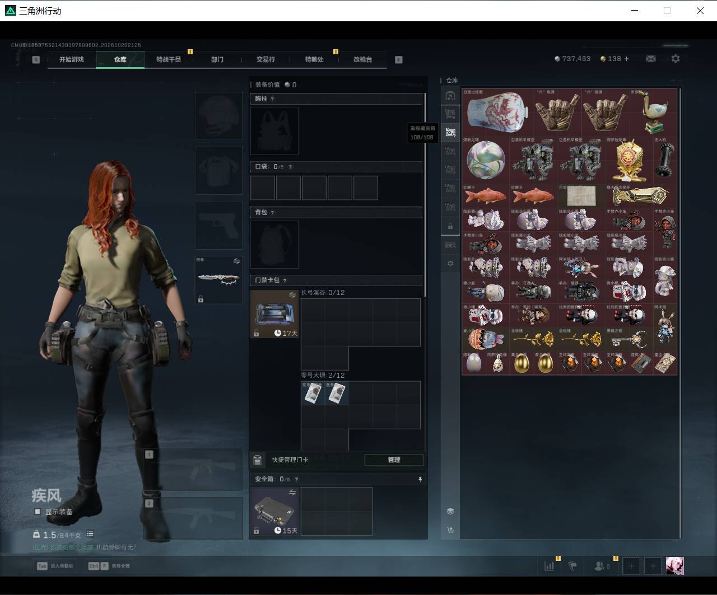The height and width of the screenshot is (595, 717).
Task: Click the help icon beside 门禁卡包
Action: click(x=285, y=280)
